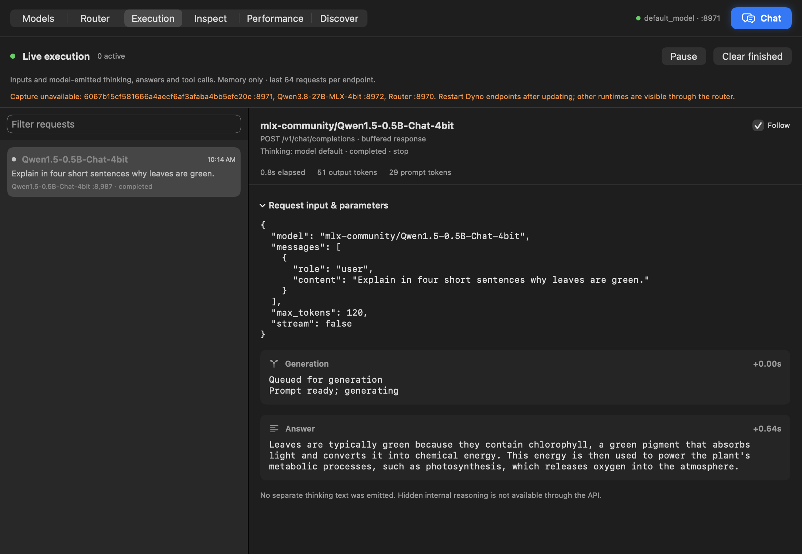
Task: Click the '29 prompt tokens' stat
Action: click(420, 172)
